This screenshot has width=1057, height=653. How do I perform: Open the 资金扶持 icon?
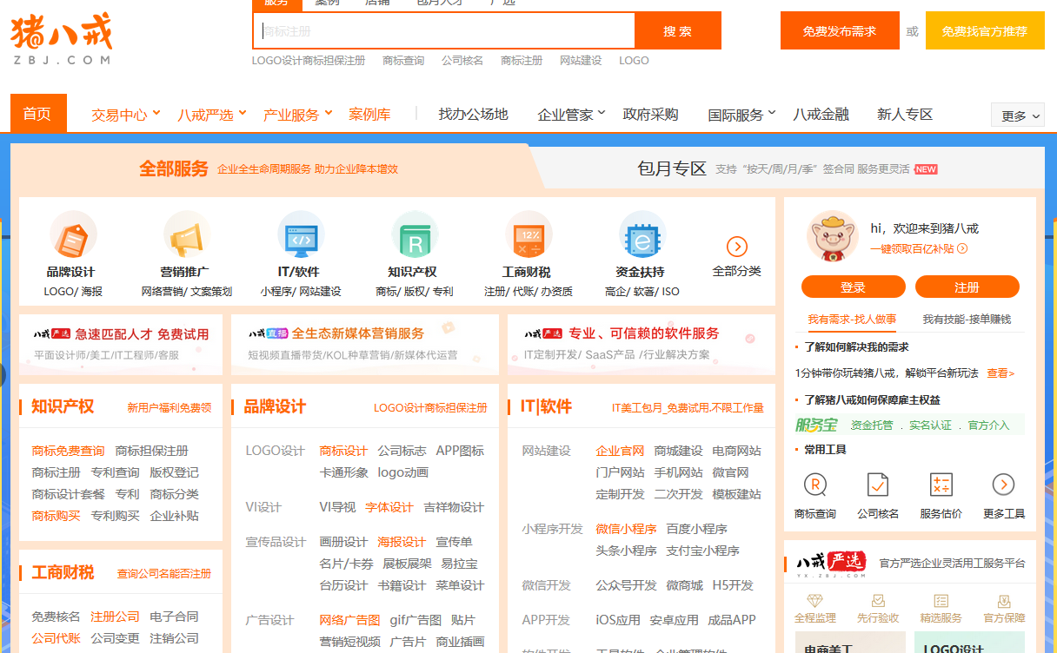pos(642,234)
